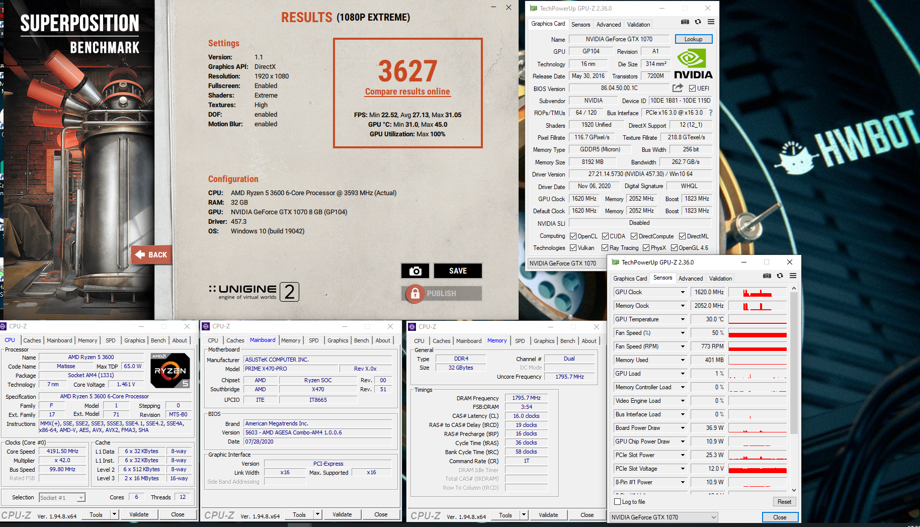This screenshot has width=920, height=527.
Task: Click the Fan Speed (%) red sensor graph
Action: (x=758, y=333)
